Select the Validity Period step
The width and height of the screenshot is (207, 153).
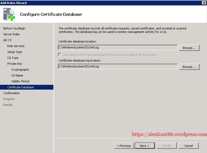coord(20,81)
